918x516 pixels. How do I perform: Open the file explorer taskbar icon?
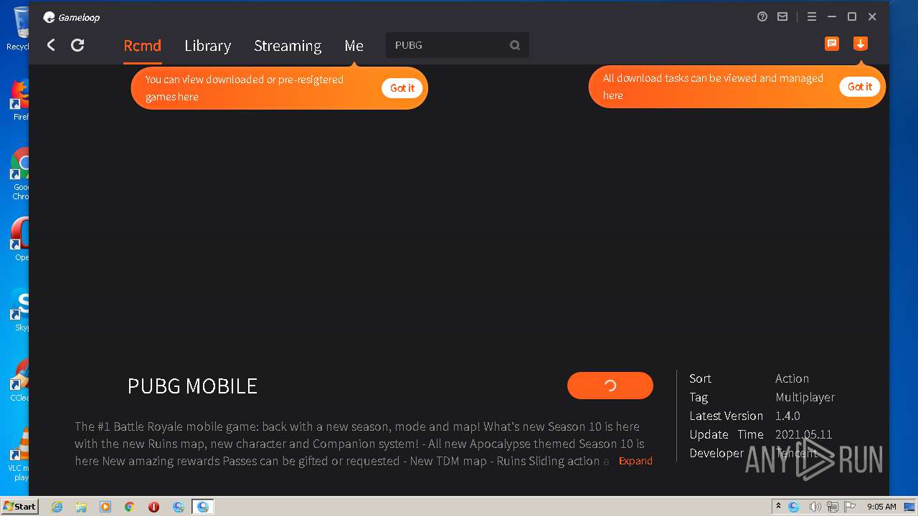[81, 507]
